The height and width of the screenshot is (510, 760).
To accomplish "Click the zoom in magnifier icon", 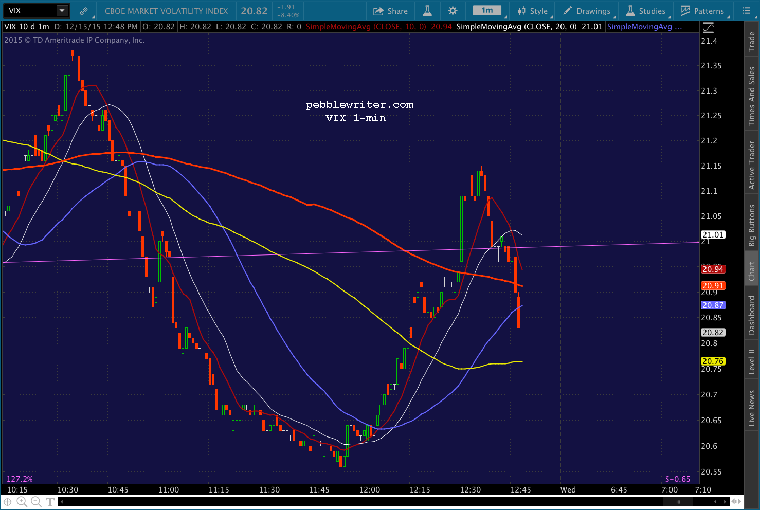I will coord(22,501).
